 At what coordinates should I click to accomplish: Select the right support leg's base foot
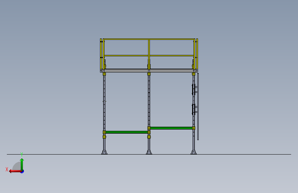click(194, 152)
